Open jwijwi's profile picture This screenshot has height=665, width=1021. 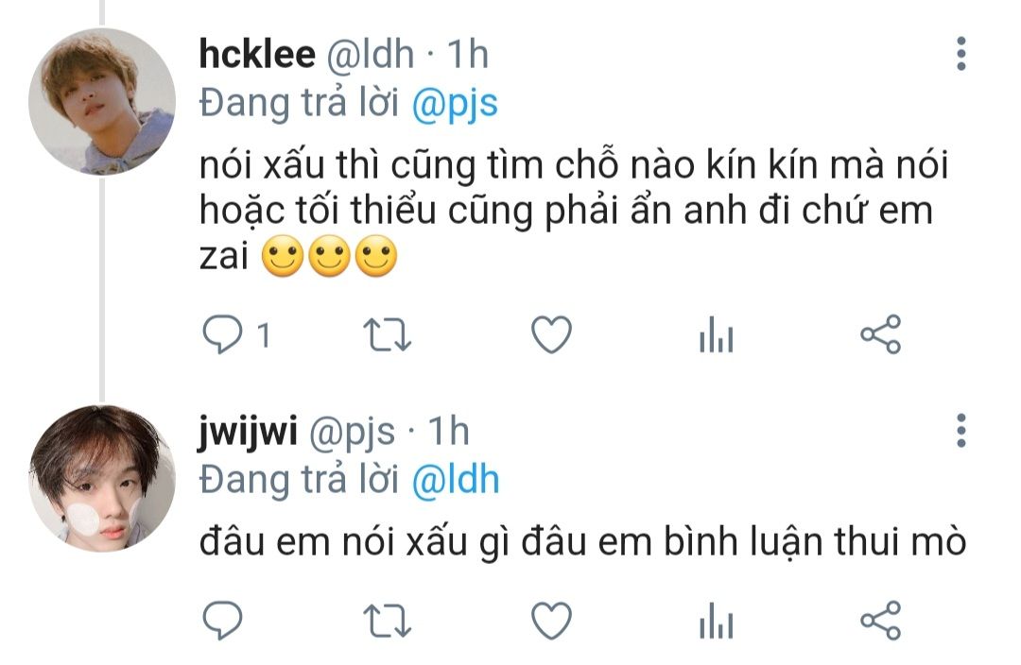(x=102, y=478)
